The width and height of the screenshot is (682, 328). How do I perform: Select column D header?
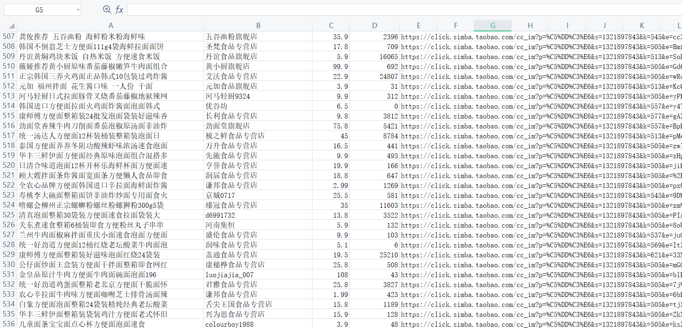(375, 26)
